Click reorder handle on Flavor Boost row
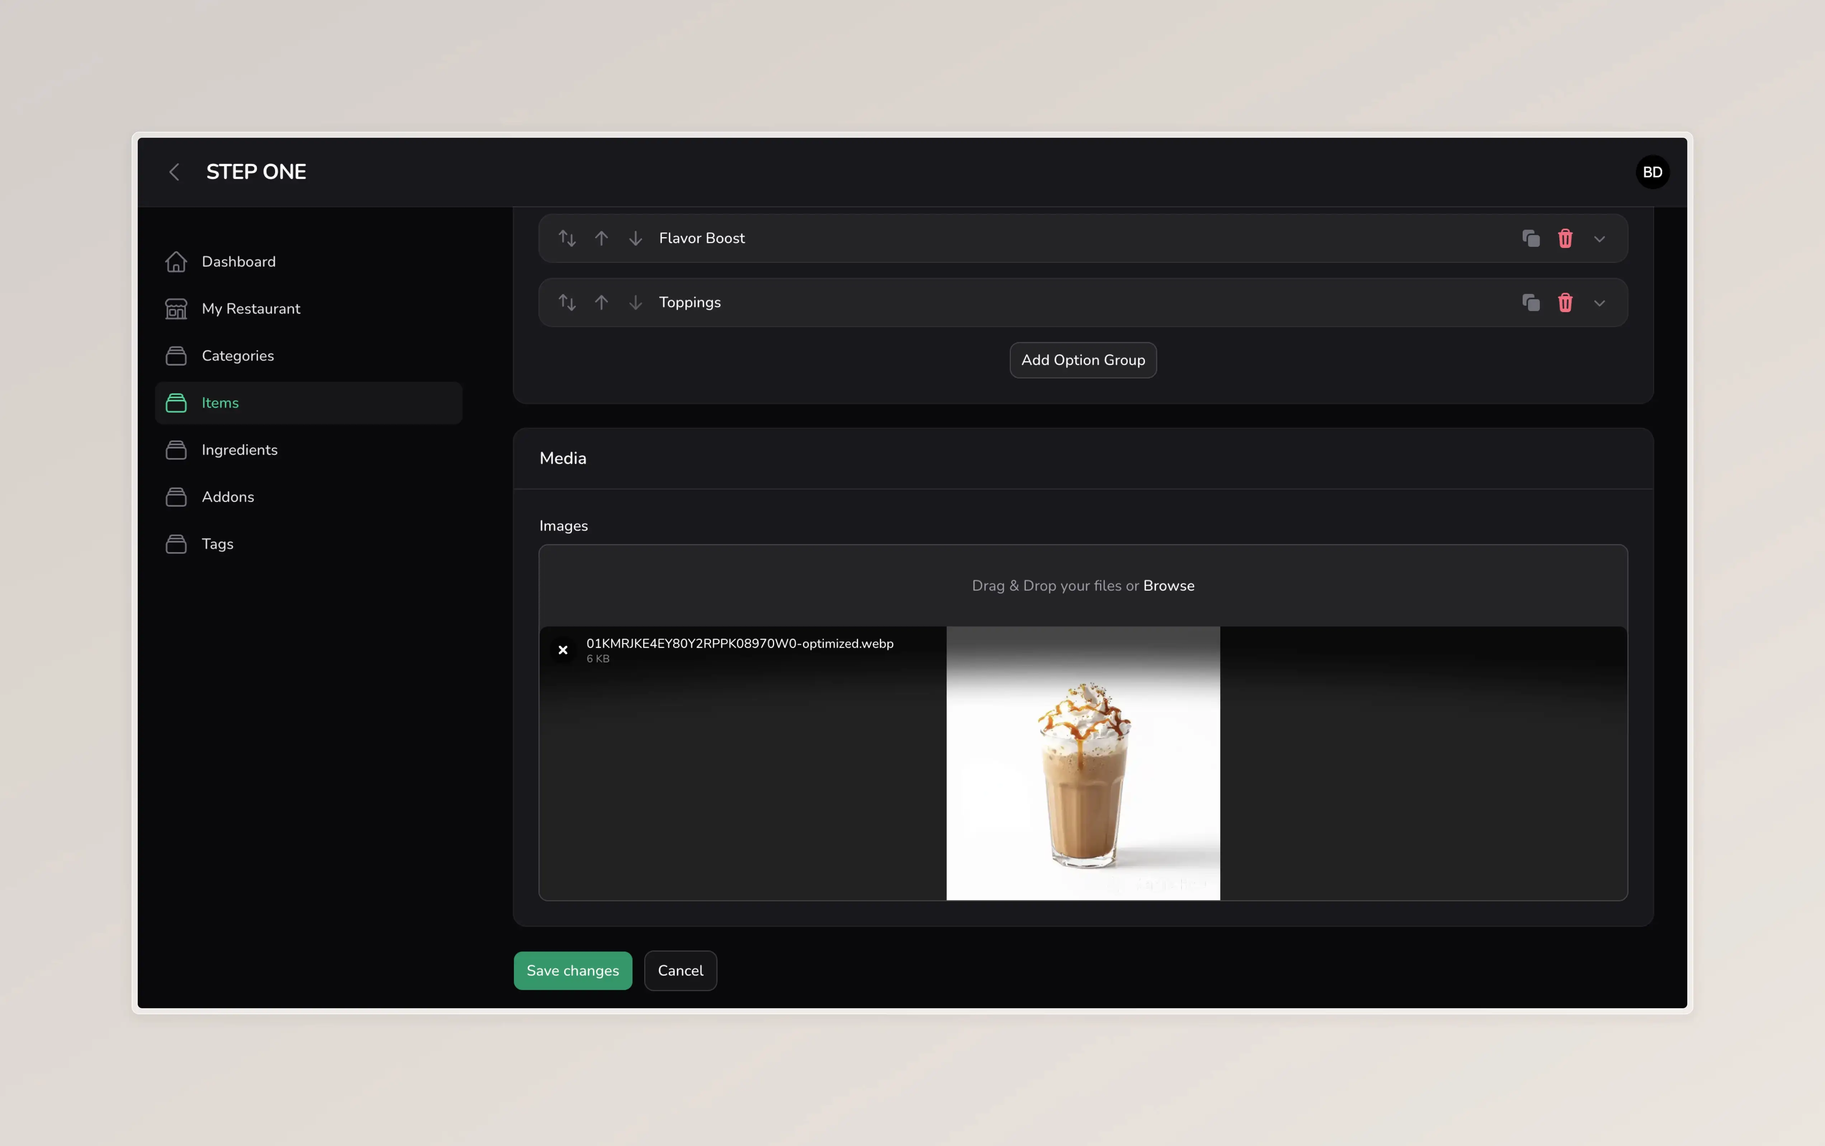This screenshot has height=1146, width=1825. [567, 238]
